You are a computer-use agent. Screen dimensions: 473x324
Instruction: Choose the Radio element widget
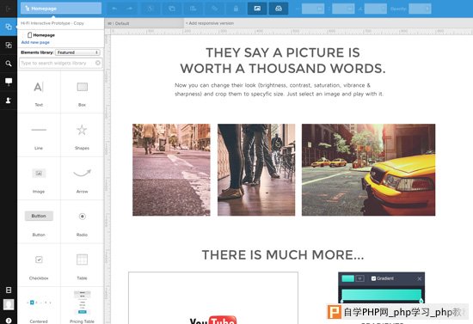(82, 222)
